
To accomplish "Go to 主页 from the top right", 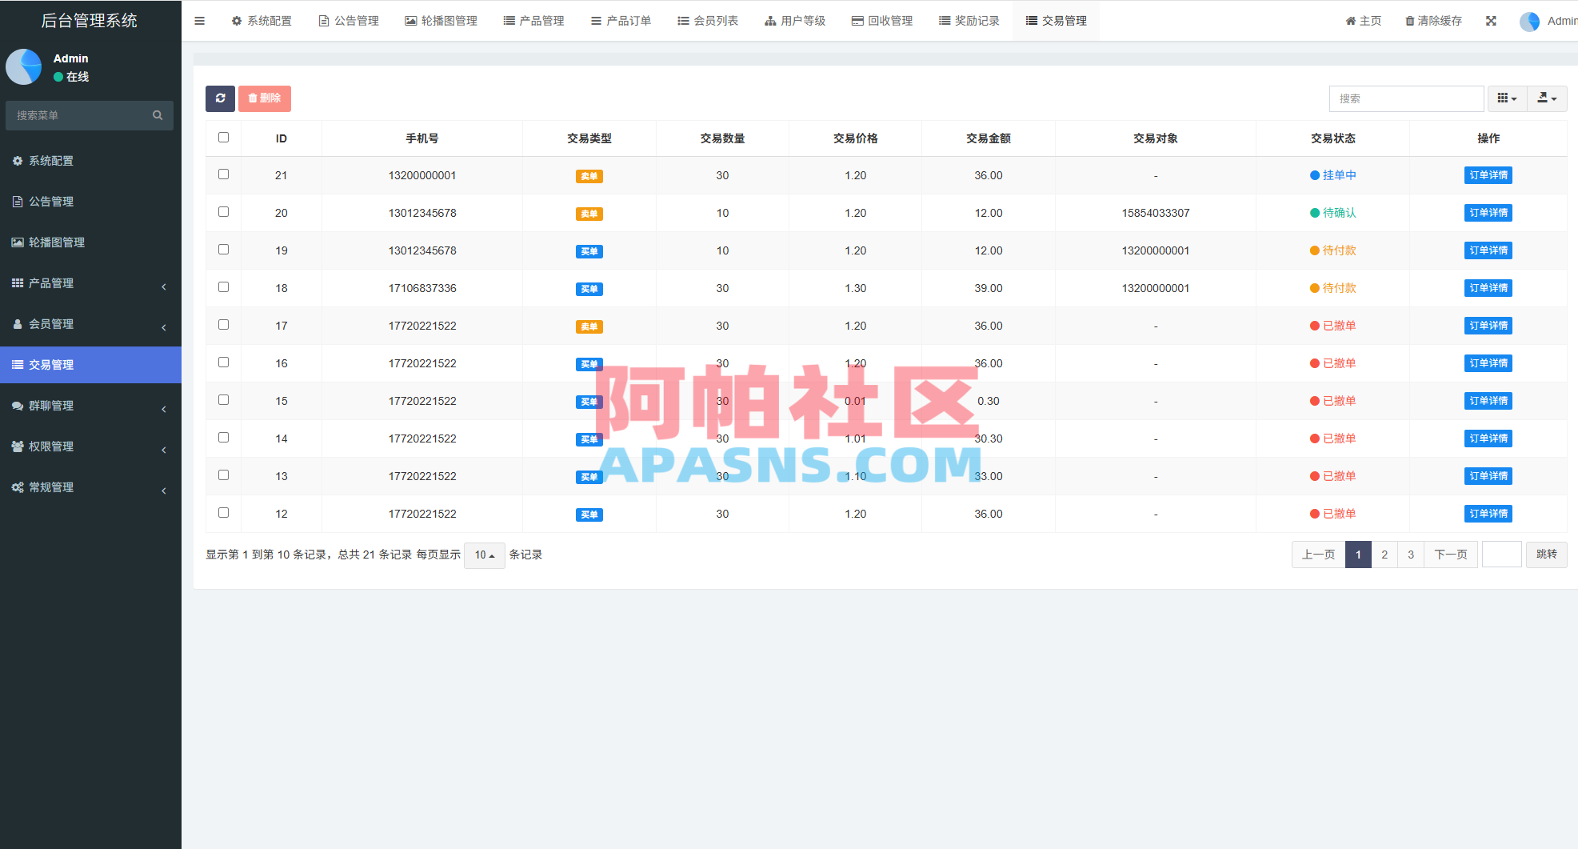I will point(1363,21).
